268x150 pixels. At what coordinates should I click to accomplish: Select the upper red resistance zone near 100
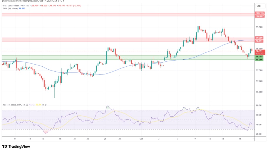[126, 14]
